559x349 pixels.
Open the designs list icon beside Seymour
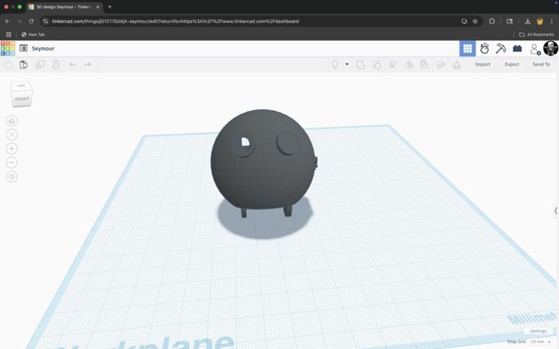pyautogui.click(x=24, y=48)
